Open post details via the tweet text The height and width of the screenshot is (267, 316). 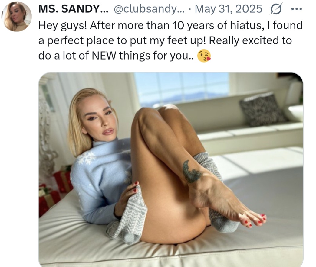point(170,40)
